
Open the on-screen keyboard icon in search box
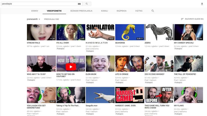[79, 4]
